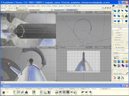Click the panel shelf icon

point(49,92)
